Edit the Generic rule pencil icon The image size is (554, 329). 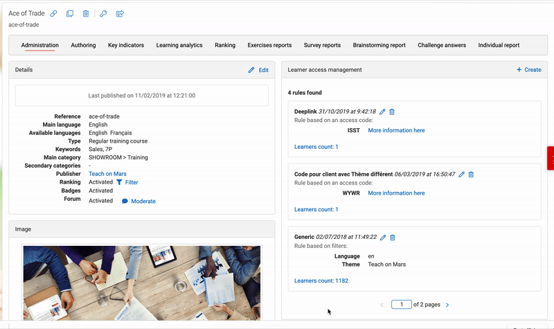pyautogui.click(x=383, y=237)
